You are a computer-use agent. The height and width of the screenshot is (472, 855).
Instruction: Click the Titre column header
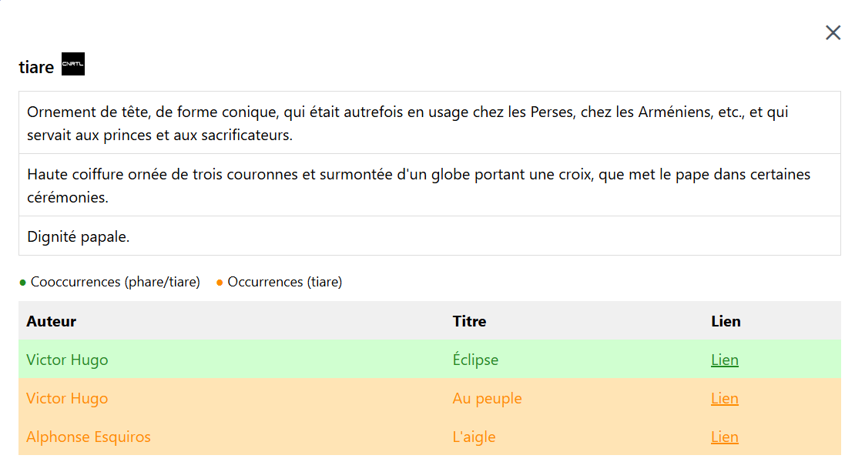469,321
